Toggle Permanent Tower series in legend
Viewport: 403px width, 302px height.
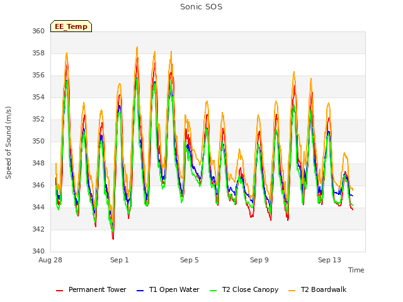[x=91, y=289]
